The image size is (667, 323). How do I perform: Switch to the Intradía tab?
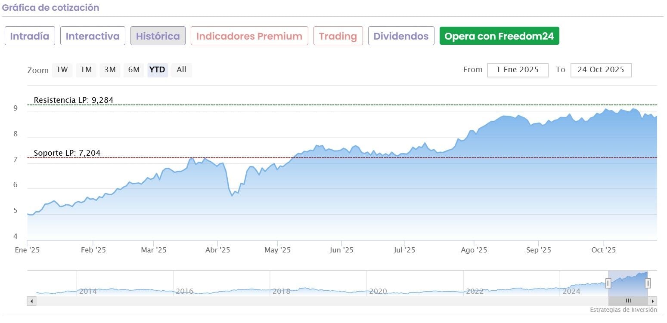coord(30,36)
